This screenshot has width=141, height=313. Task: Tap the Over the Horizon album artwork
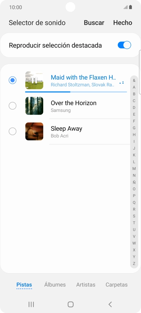(x=34, y=106)
